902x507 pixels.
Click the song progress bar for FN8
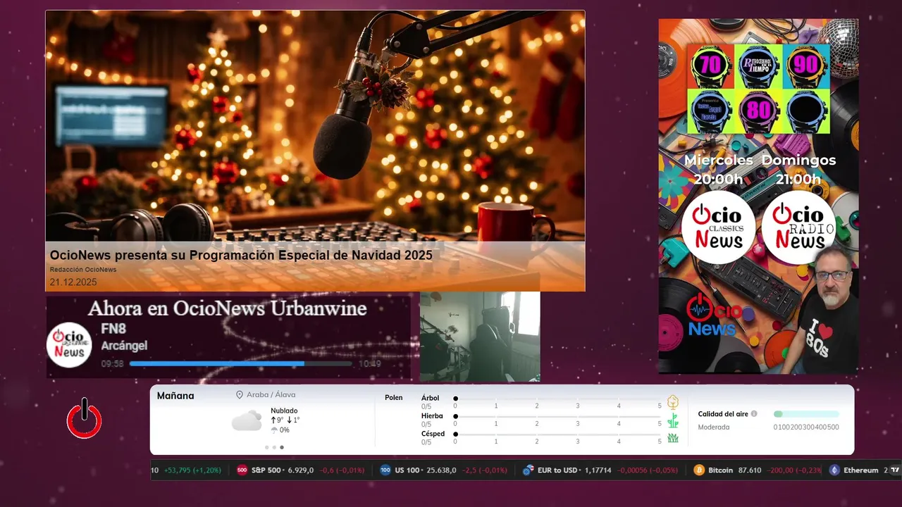241,364
